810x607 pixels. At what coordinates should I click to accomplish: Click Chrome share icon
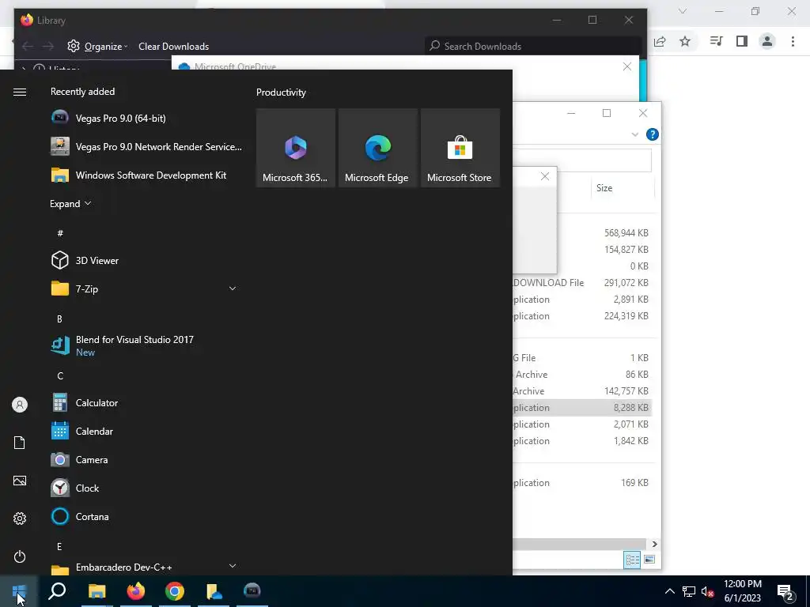point(660,41)
